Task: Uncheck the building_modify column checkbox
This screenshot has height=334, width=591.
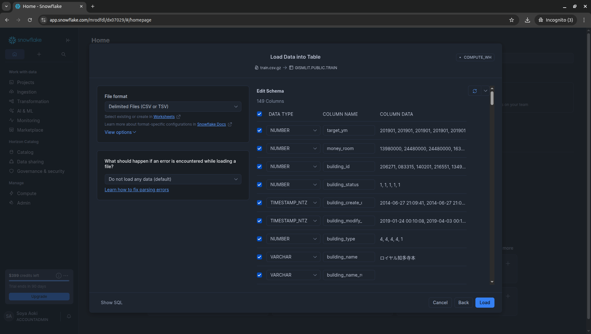Action: (259, 221)
